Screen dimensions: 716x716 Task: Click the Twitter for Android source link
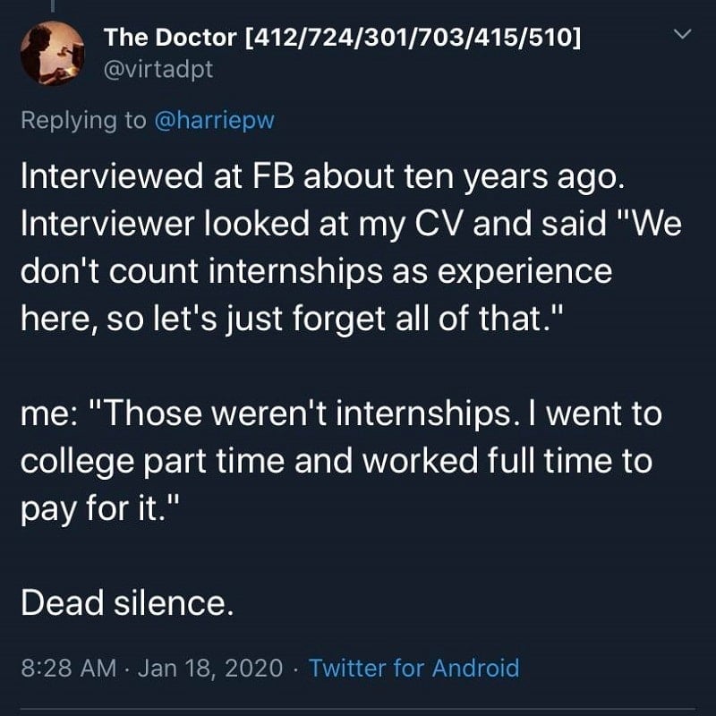tap(414, 668)
